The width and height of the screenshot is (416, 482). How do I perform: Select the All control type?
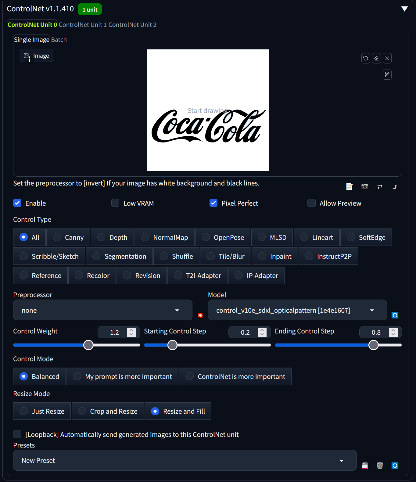(29, 237)
